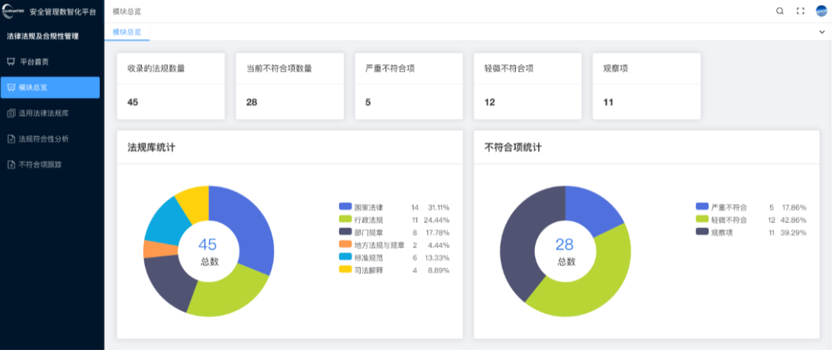Click the 观察项 legend color swatch

703,233
